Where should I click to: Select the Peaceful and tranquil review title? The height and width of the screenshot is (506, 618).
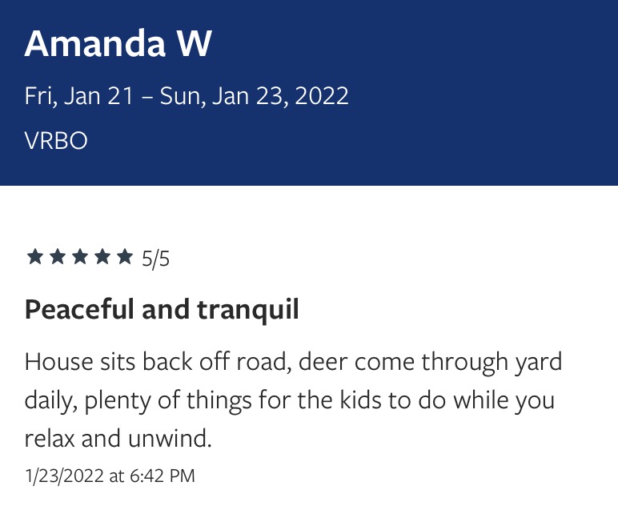coord(162,309)
